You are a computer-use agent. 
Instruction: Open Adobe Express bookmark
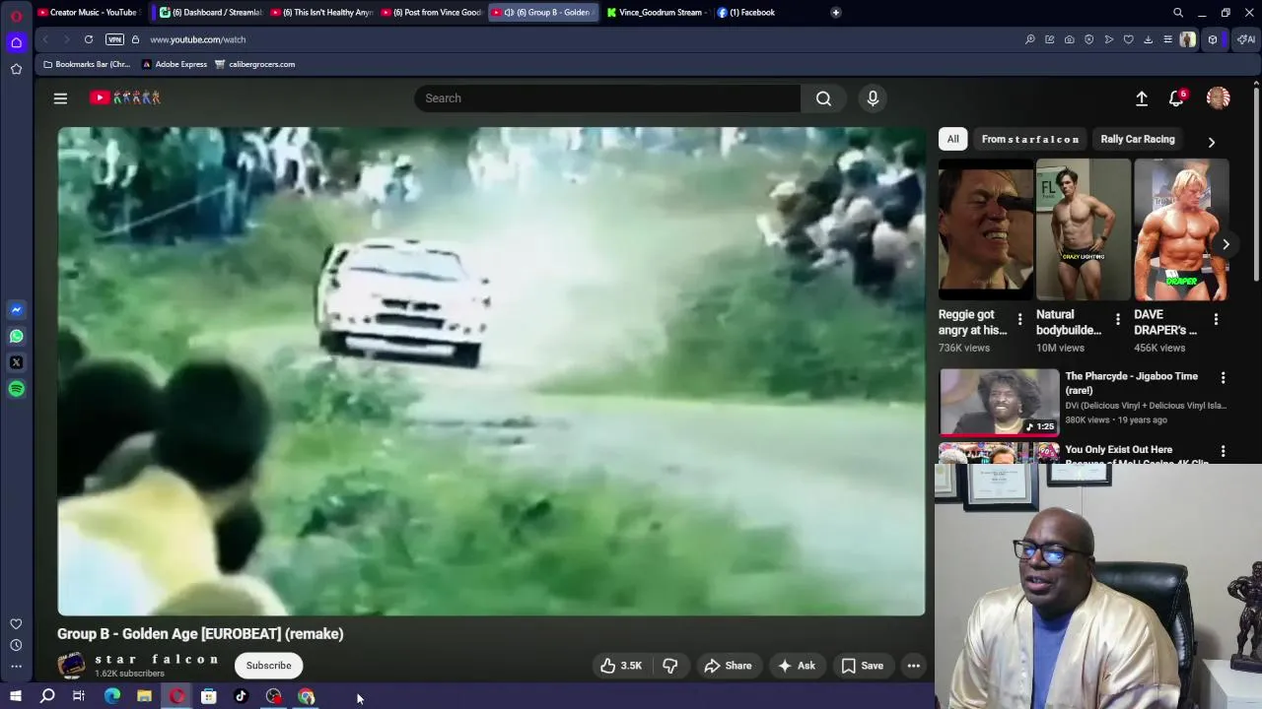[x=175, y=64]
